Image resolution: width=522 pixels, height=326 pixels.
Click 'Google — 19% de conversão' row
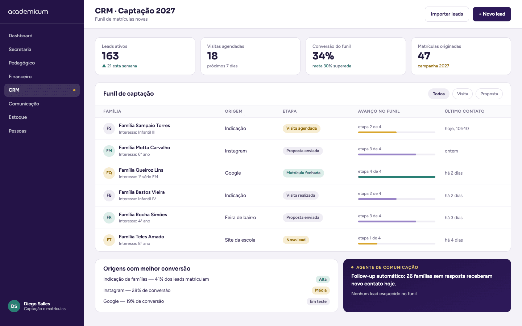tap(216, 301)
